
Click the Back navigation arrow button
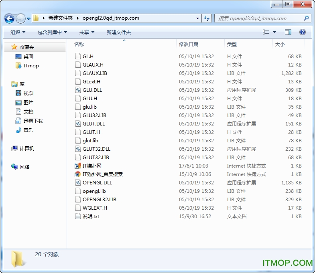pyautogui.click(x=10, y=18)
